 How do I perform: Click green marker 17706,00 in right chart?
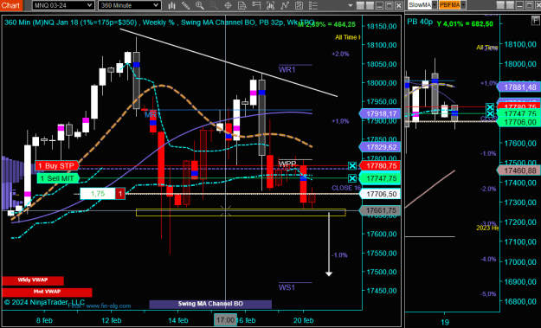click(x=518, y=122)
